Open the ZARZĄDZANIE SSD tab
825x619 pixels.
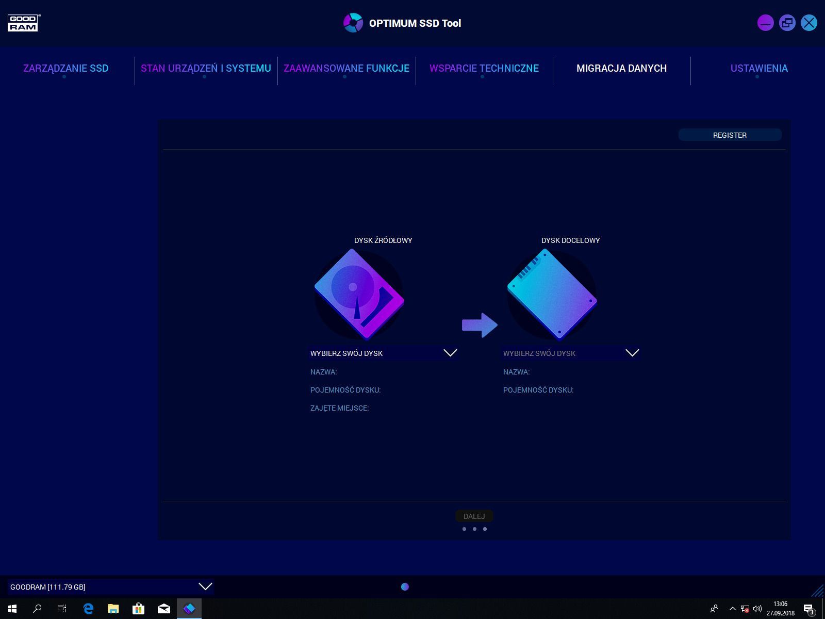click(x=66, y=68)
